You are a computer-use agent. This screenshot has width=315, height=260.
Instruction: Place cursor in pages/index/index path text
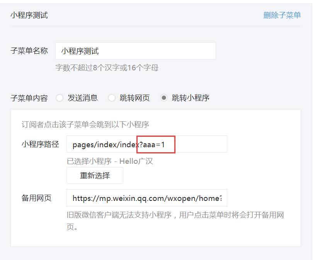pyautogui.click(x=106, y=144)
